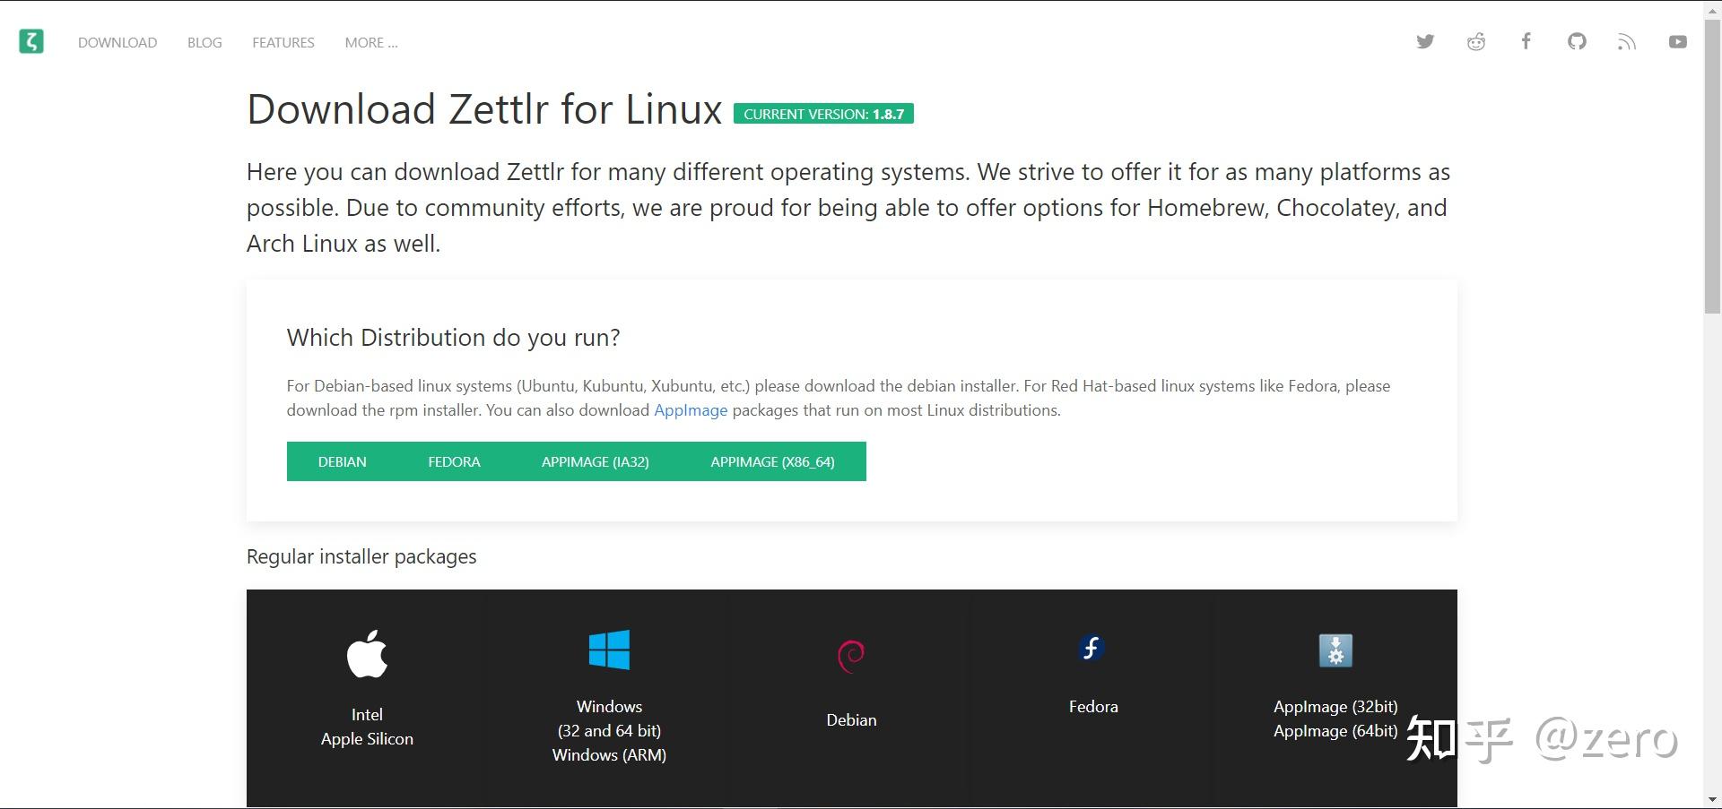Click the Apple logo icon
Screen dimensions: 1722x809
point(367,653)
